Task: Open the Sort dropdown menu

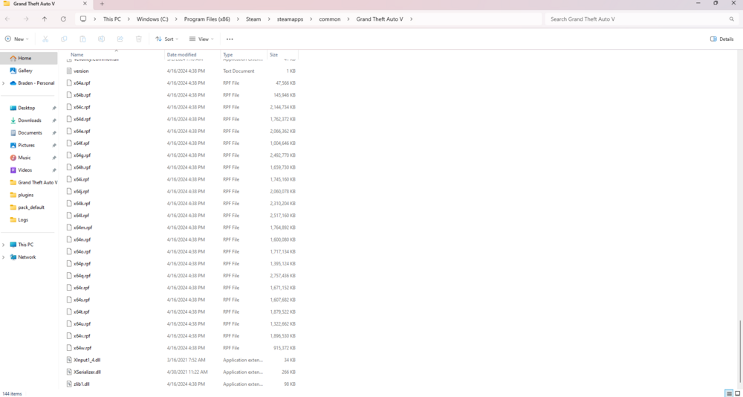Action: [x=166, y=39]
